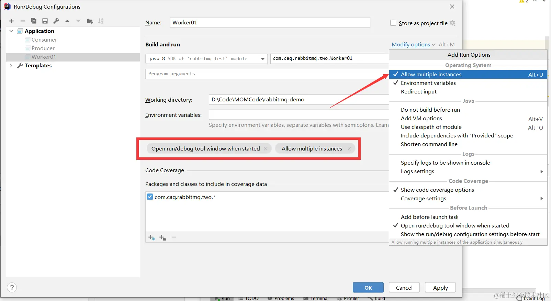Viewport: 551px width, 301px height.
Task: Choose Show run/debug configuration settings before start
Action: pos(468,234)
